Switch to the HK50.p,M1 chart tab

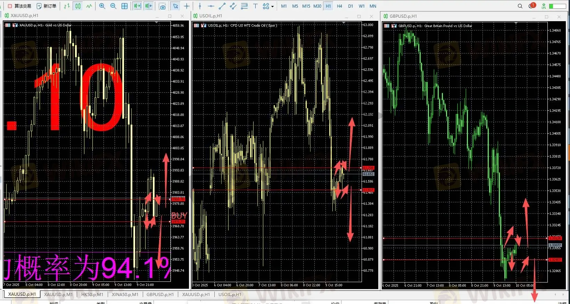click(92, 294)
